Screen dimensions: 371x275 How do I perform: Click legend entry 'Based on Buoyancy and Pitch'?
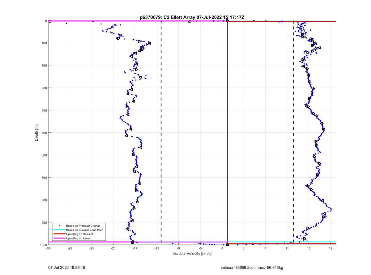tap(85, 230)
